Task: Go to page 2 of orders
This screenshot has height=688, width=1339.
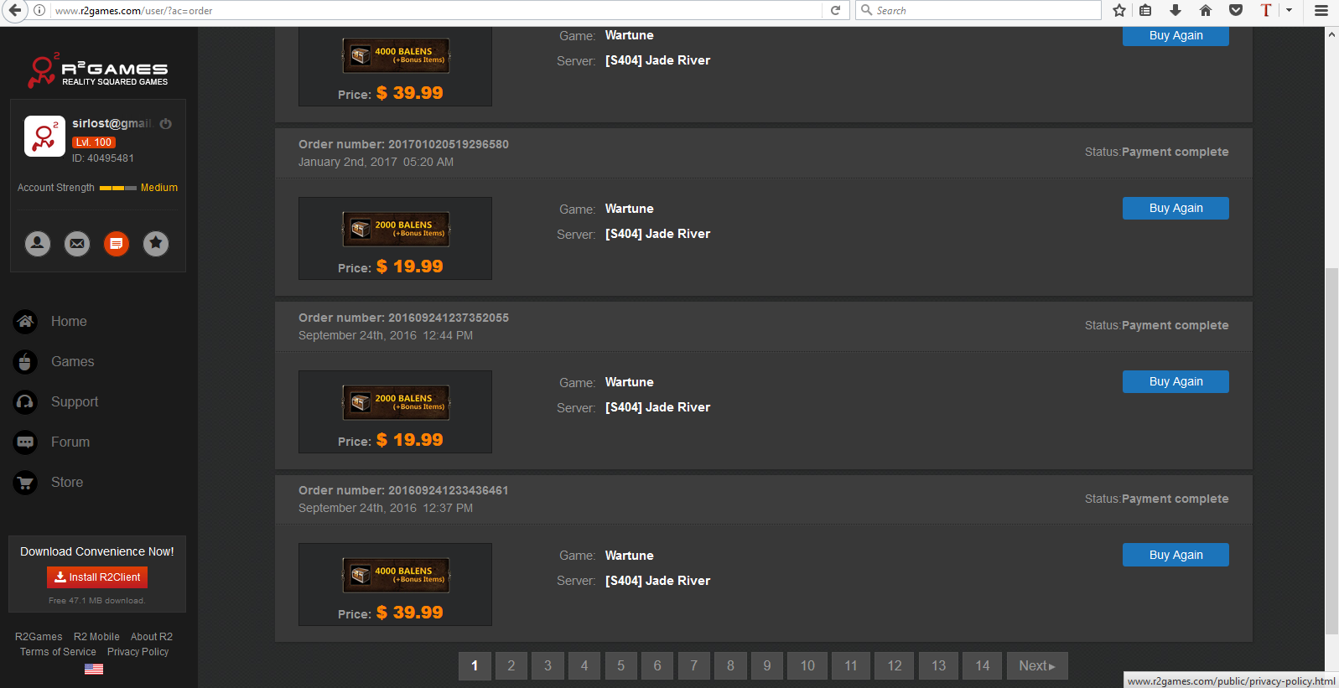Action: (x=511, y=666)
